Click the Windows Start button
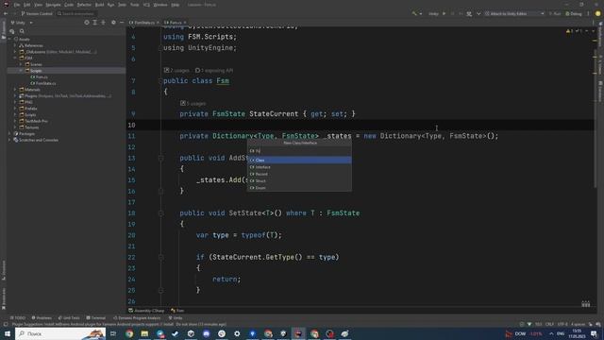 click(x=7, y=333)
